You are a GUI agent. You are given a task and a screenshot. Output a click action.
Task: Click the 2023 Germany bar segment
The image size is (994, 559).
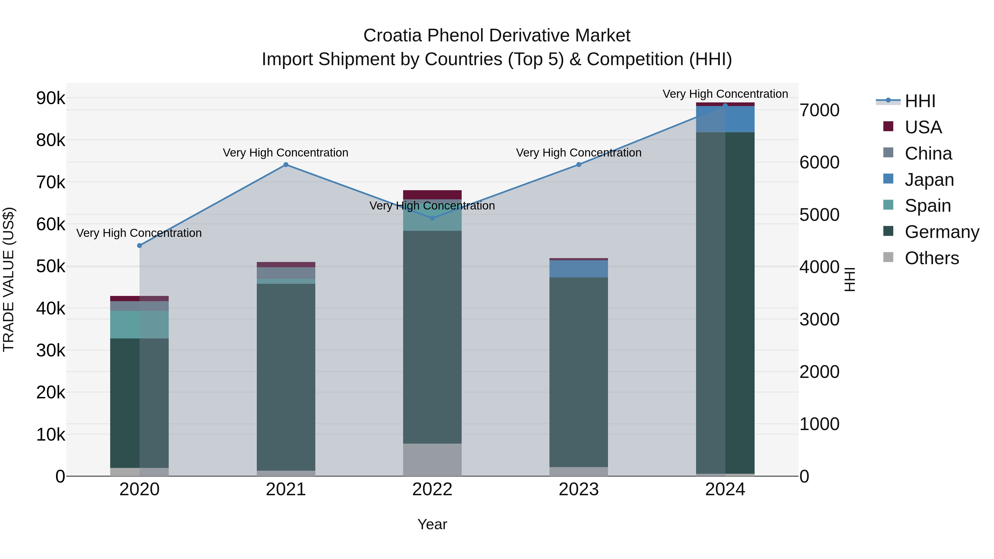[579, 372]
